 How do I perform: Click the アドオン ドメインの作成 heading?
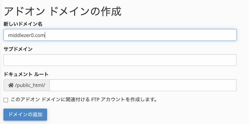pyautogui.click(x=63, y=12)
